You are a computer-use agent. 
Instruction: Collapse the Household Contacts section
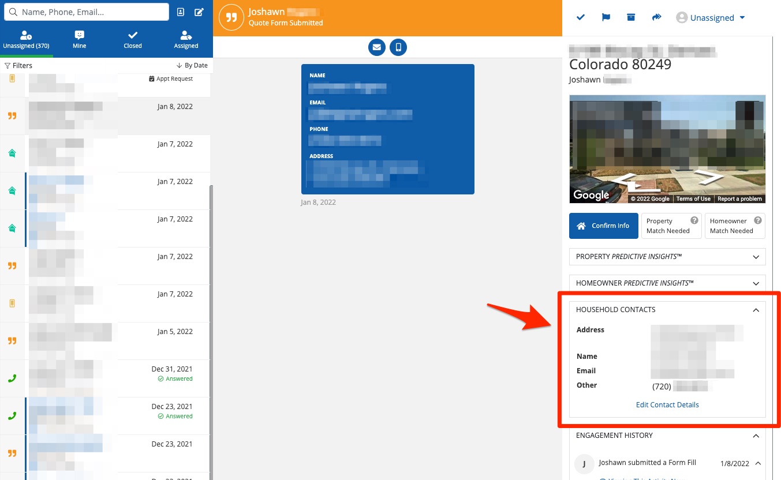tap(756, 310)
